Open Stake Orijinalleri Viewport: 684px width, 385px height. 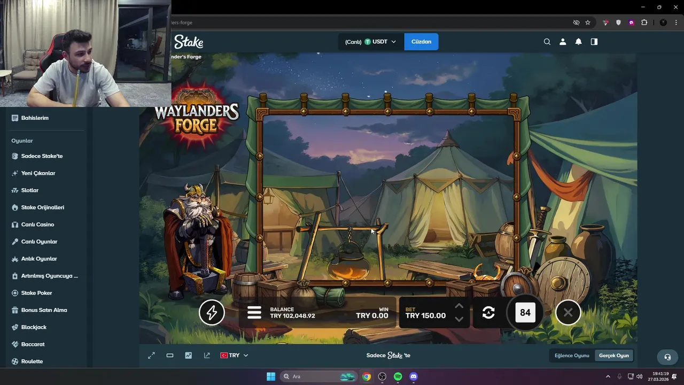(43, 207)
